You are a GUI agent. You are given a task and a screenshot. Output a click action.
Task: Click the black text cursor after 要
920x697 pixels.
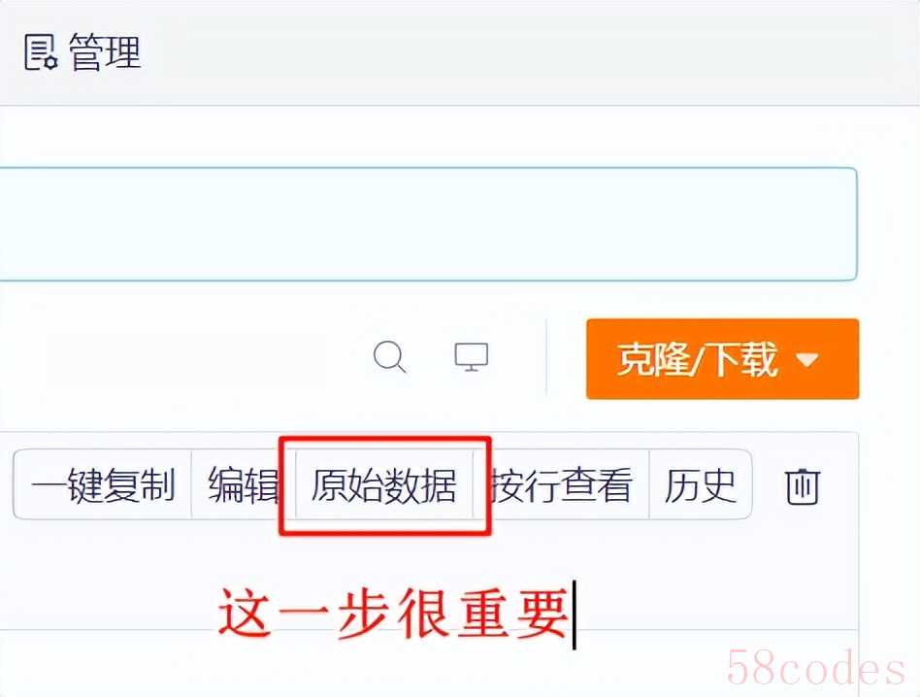[575, 614]
